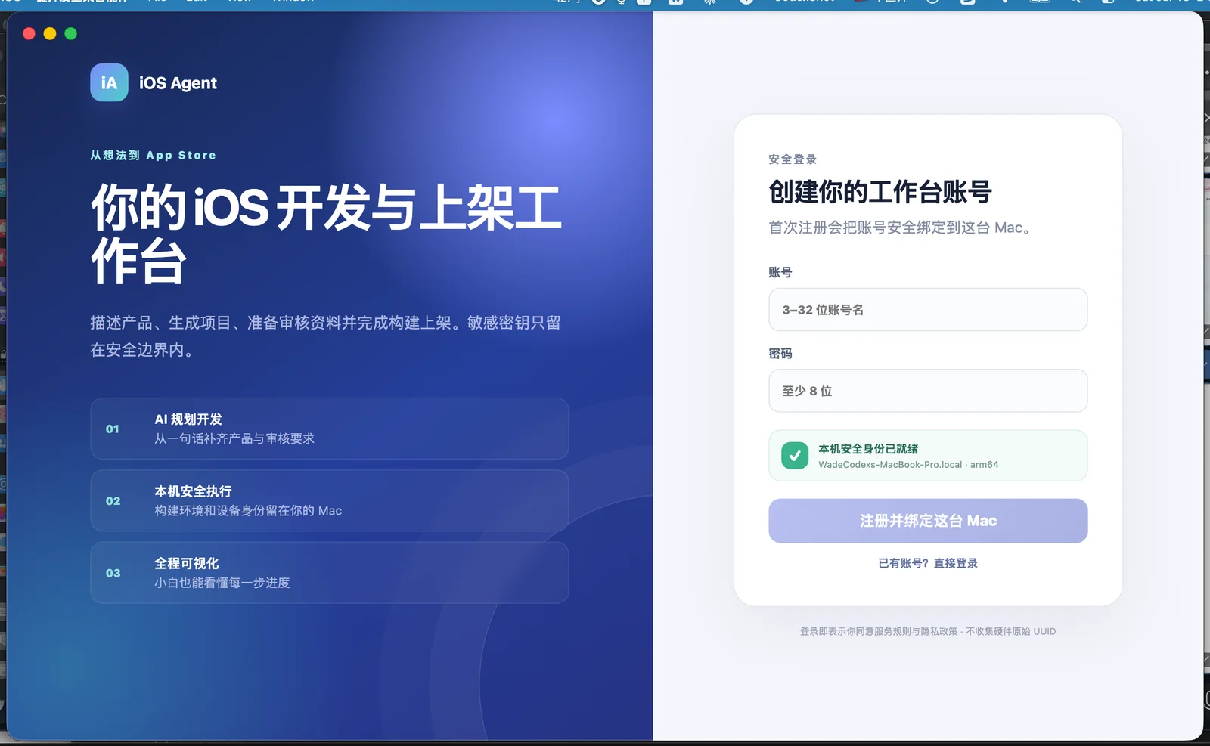Click the 创建你的工作台账号 heading
1210x746 pixels.
(880, 192)
